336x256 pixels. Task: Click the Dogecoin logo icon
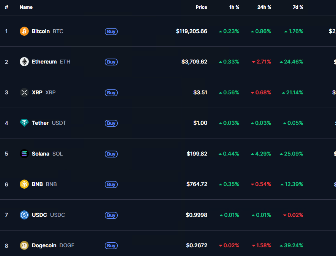point(24,245)
